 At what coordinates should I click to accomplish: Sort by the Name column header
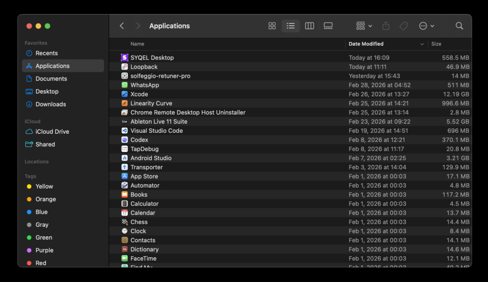point(137,44)
